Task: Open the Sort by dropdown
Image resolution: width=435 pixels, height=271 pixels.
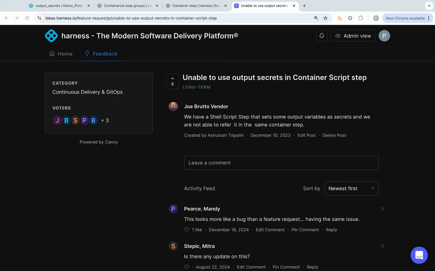Action: pyautogui.click(x=351, y=189)
